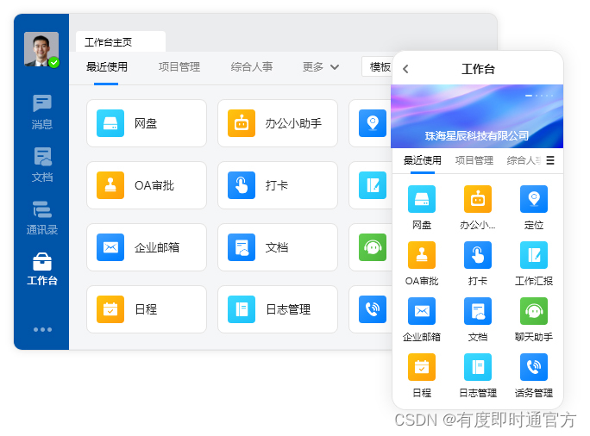590x436 pixels.
Task: Open the 消息 messages sidebar icon
Action: [41, 112]
